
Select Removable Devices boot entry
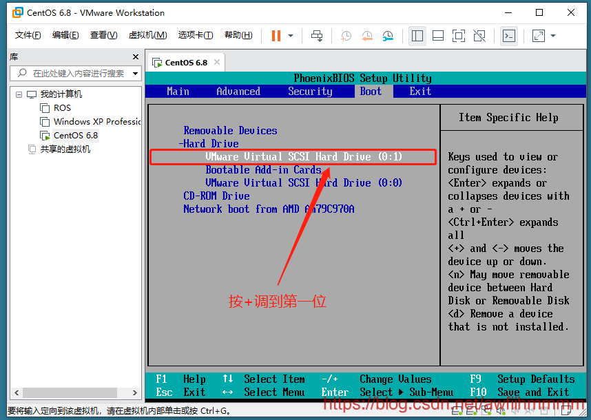(230, 131)
